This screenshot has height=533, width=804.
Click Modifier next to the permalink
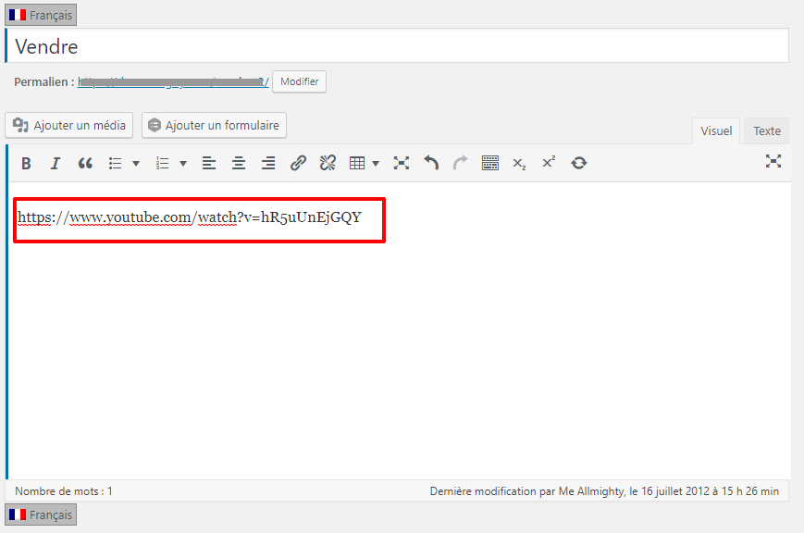click(x=300, y=81)
